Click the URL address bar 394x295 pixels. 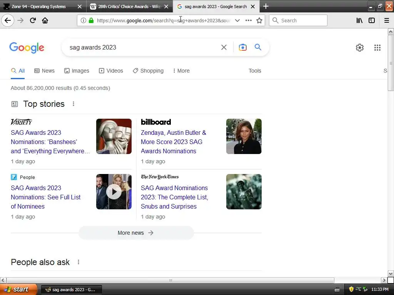tap(163, 20)
